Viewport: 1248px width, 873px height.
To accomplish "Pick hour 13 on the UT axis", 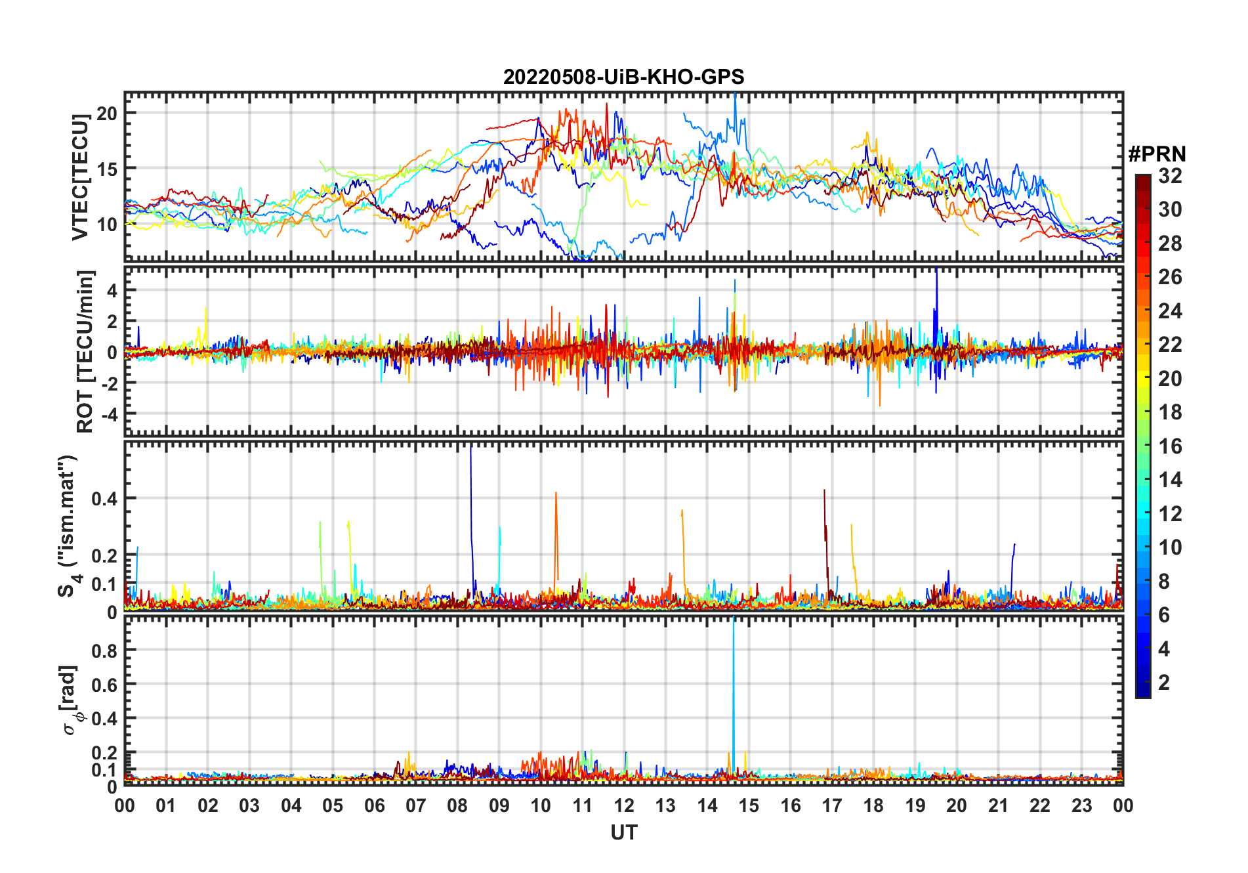I will [665, 805].
